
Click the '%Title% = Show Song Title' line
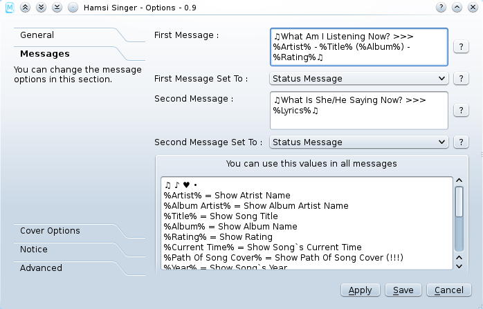221,216
